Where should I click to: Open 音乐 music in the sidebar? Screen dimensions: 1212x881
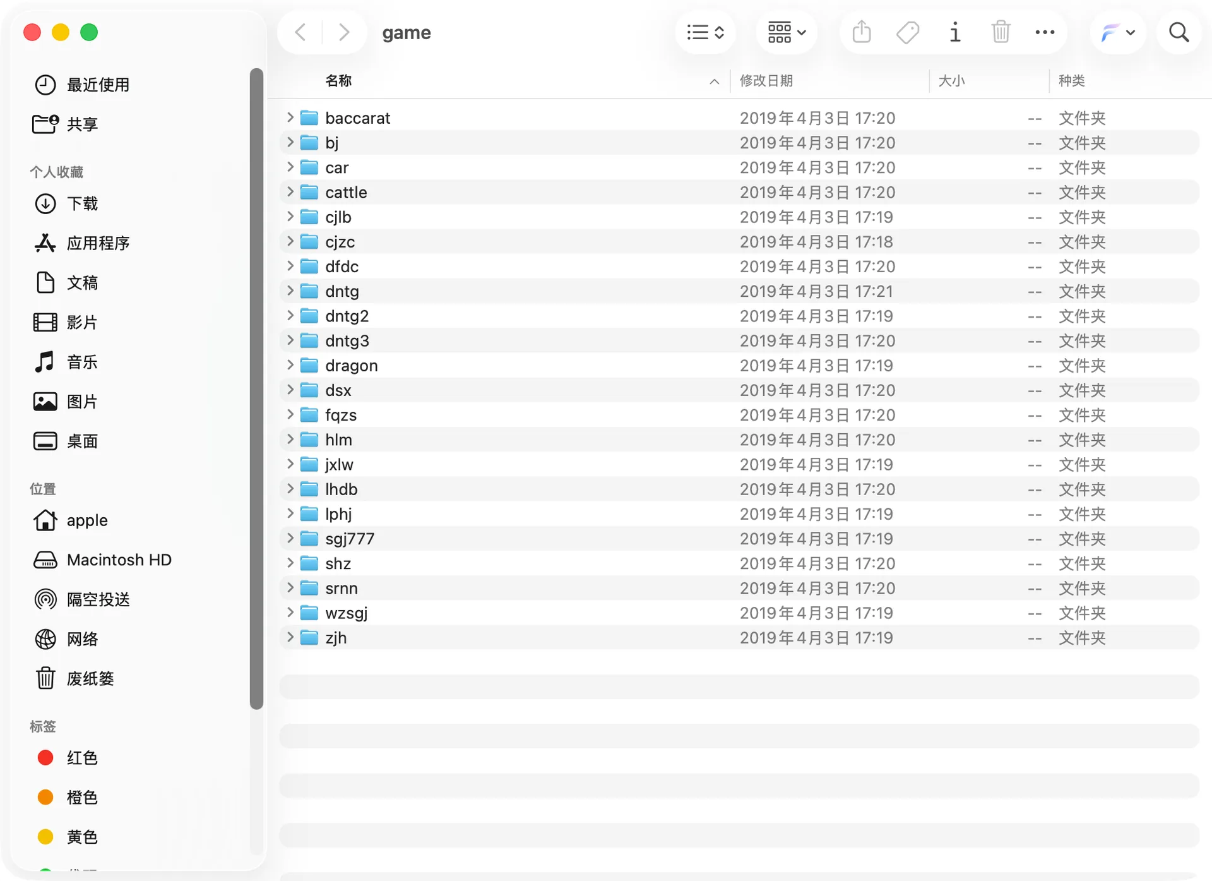(66, 362)
